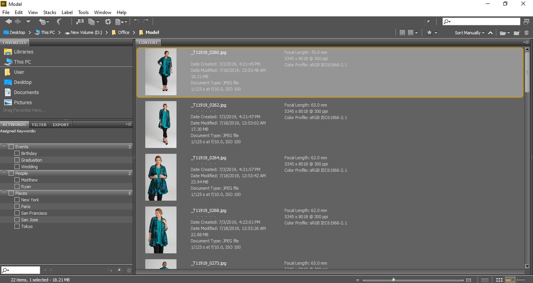This screenshot has height=283, width=533.
Task: Toggle ascending sort order arrow
Action: 490,33
